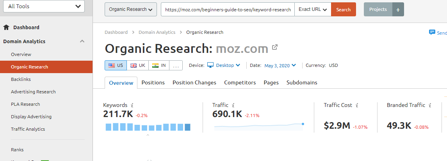Screen dimensions: 447x161
Task: Open Dashboard in the sidebar
Action: (x=26, y=28)
